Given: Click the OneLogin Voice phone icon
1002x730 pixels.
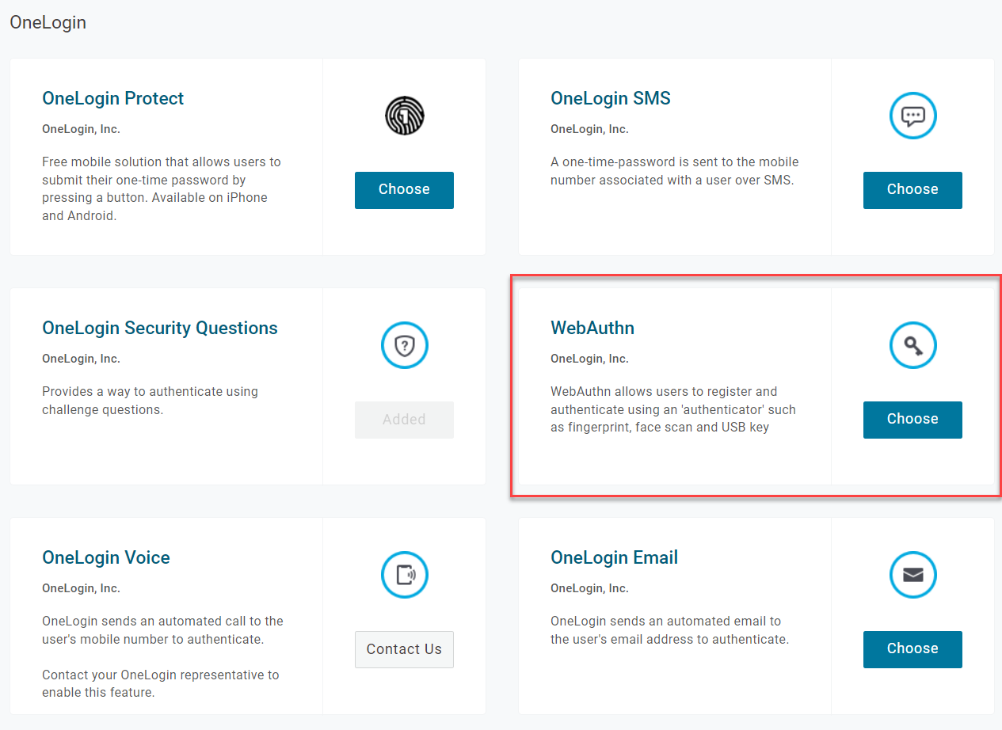Looking at the screenshot, I should [x=404, y=575].
